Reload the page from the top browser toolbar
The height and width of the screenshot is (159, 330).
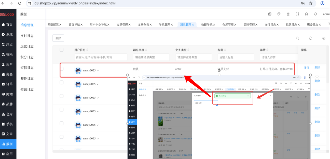pos(20,3)
